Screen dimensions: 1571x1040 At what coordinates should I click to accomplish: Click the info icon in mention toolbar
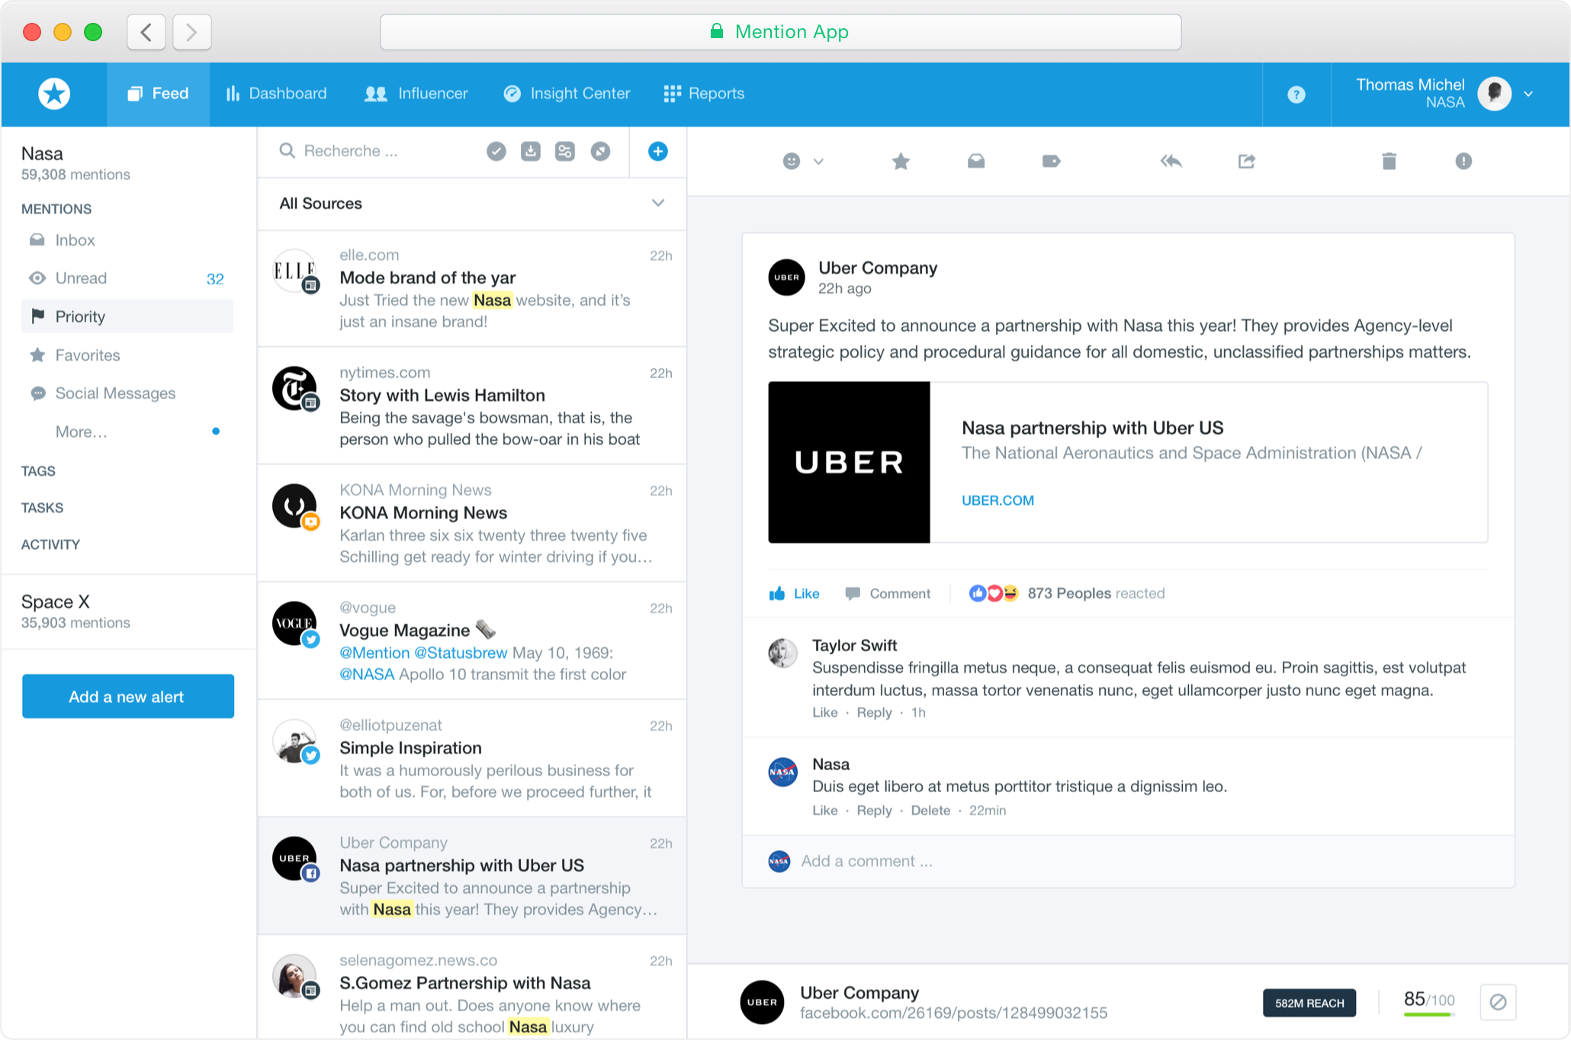point(1465,160)
